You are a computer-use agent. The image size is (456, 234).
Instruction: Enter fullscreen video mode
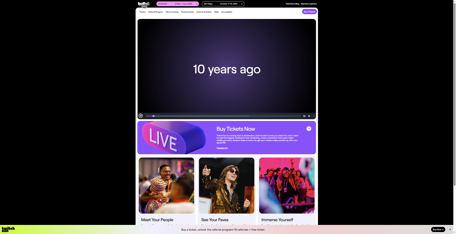(x=314, y=116)
